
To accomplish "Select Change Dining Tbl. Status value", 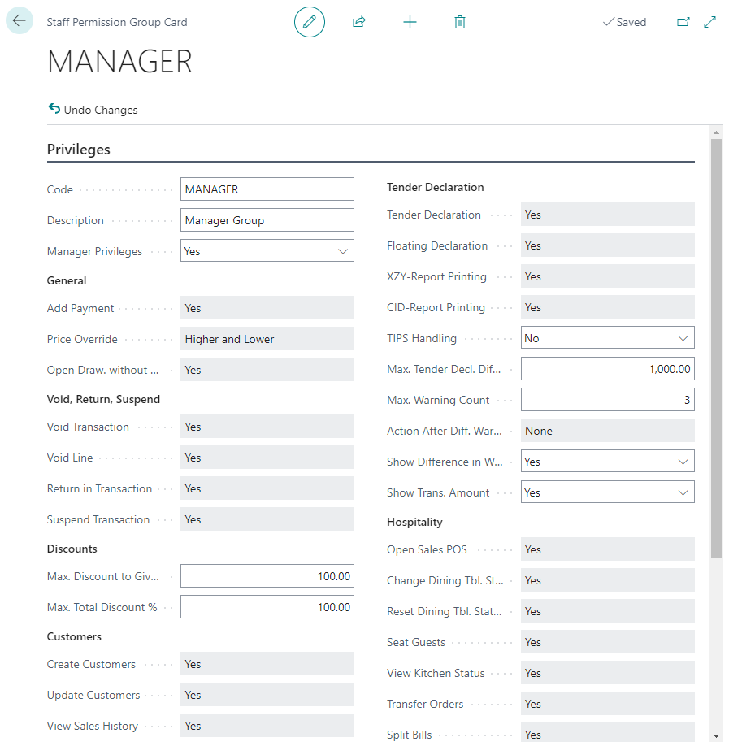I will pyautogui.click(x=607, y=580).
